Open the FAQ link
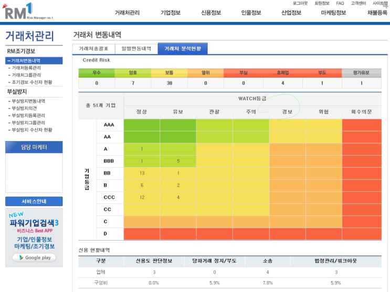Image resolution: width=390 pixels, height=292 pixels. [x=340, y=3]
